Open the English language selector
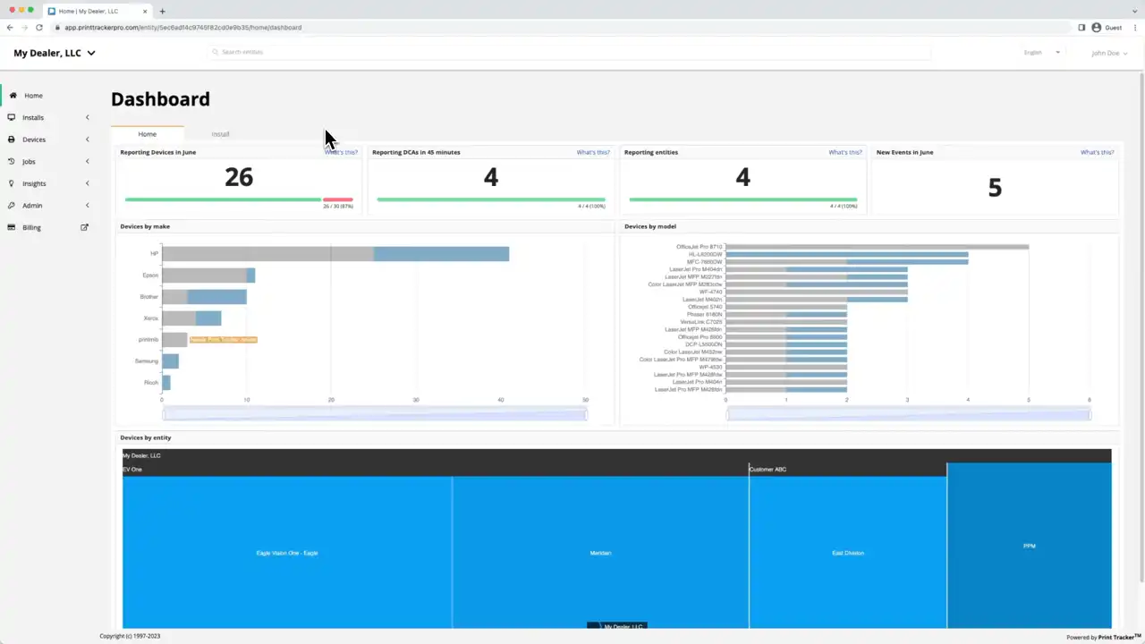 click(x=1040, y=53)
